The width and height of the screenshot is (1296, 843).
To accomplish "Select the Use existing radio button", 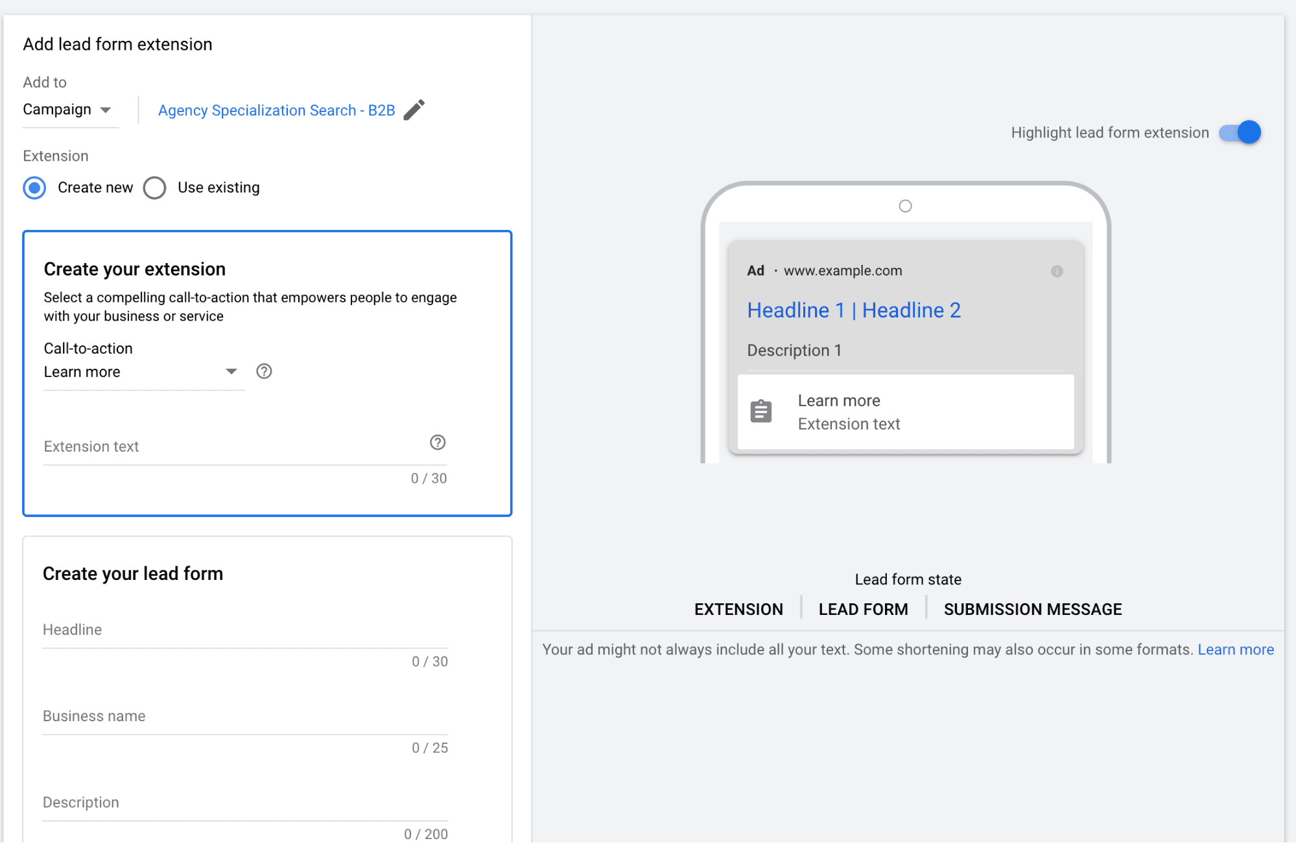I will click(x=155, y=188).
